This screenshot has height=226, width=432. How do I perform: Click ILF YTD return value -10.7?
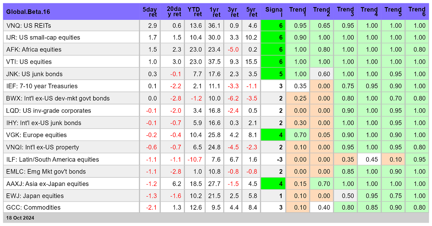tap(195, 159)
